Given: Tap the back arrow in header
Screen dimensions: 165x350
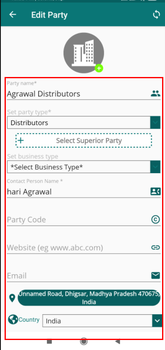Looking at the screenshot, I should [13, 15].
